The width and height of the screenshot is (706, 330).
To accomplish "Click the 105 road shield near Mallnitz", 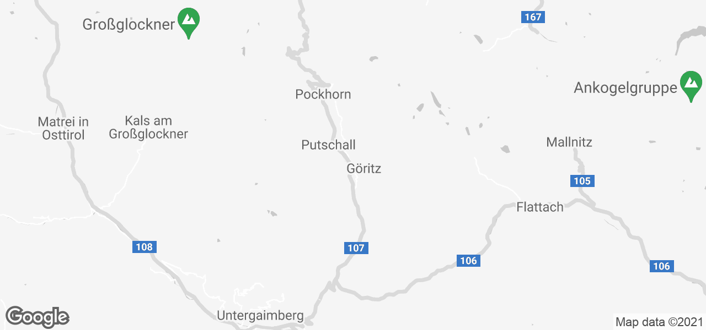I will [x=582, y=181].
